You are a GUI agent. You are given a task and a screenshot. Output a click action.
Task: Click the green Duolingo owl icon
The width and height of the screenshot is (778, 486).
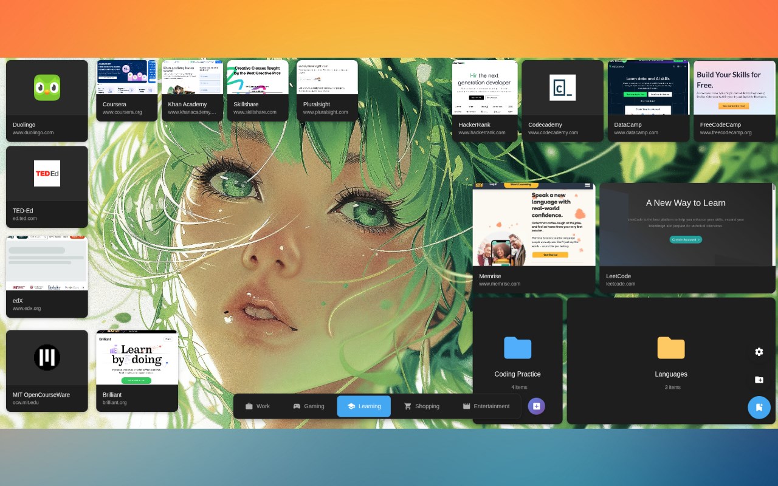click(47, 87)
